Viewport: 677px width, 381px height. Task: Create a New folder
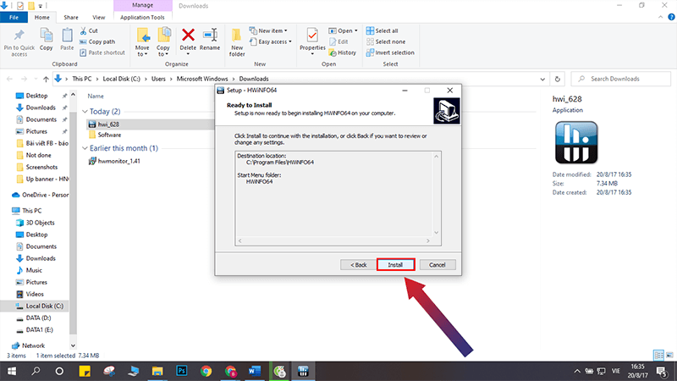[x=237, y=42]
